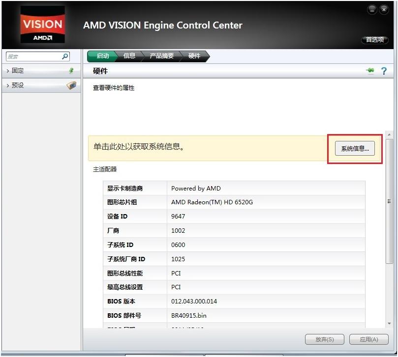Select the Powered by AMD value

tap(196, 188)
